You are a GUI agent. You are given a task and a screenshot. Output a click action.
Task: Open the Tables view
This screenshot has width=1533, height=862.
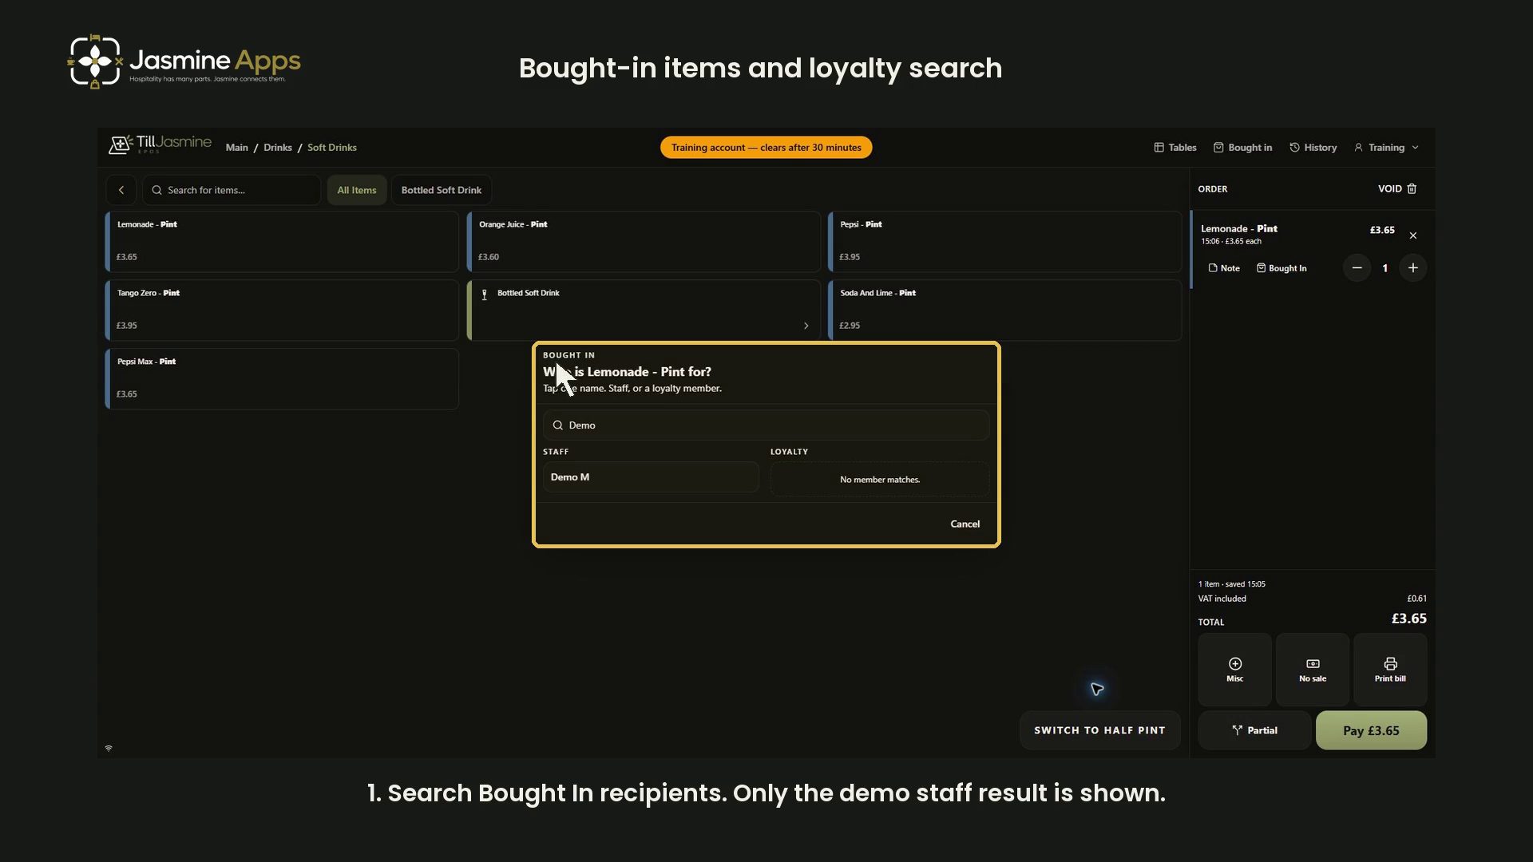click(1175, 148)
